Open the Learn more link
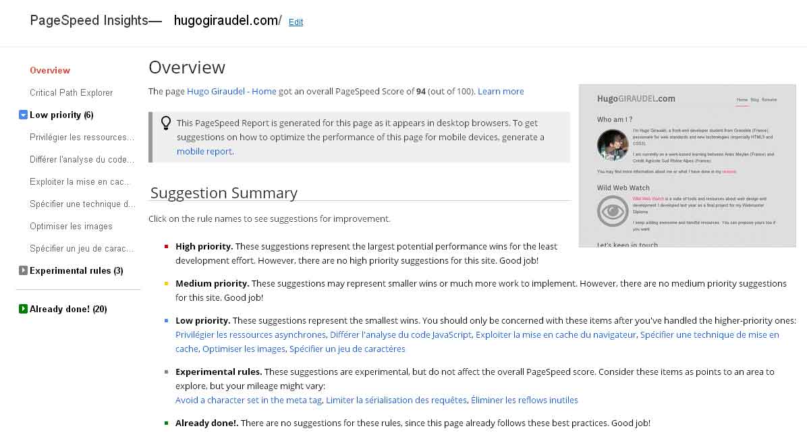This screenshot has height=443, width=807. click(501, 92)
